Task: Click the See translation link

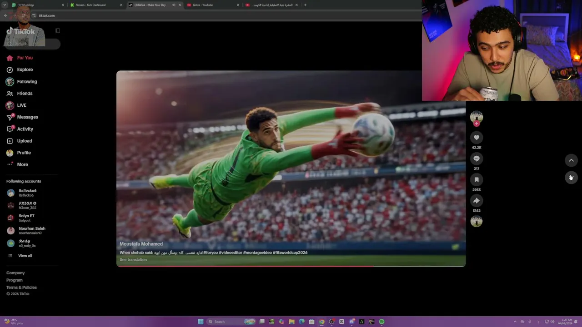Action: coord(133,260)
